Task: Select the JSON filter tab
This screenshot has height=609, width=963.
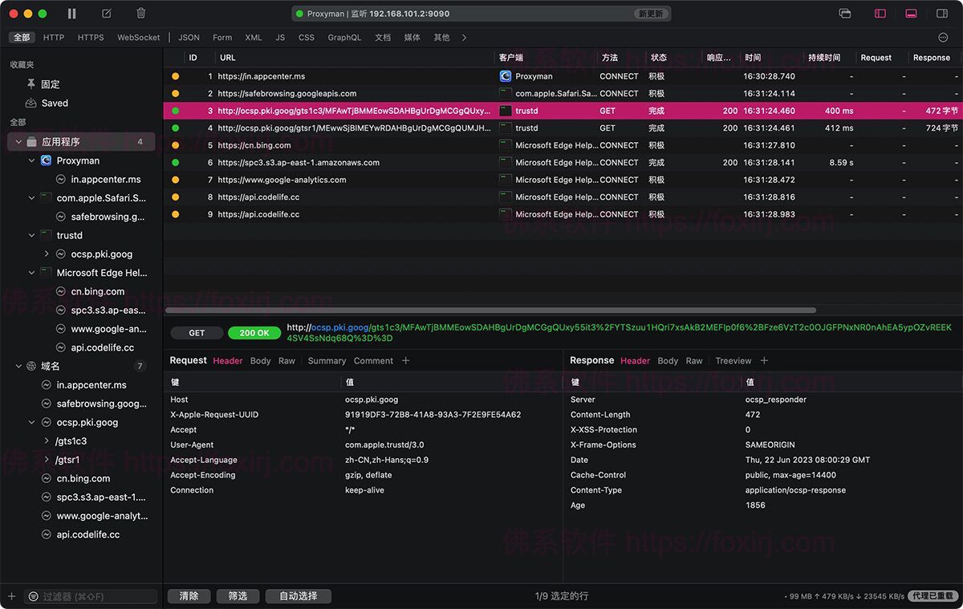Action: tap(189, 38)
